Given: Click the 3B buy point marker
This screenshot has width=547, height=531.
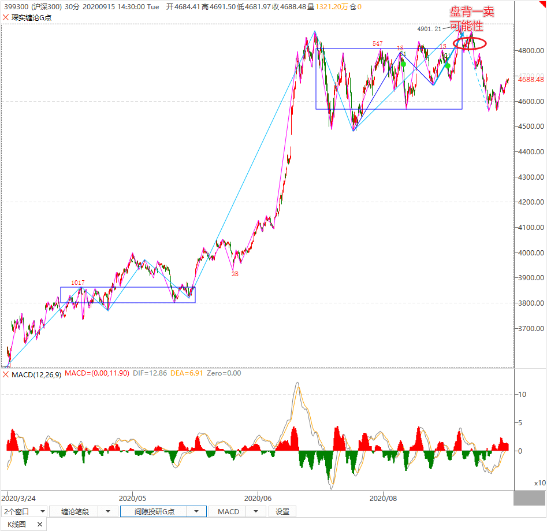Looking at the screenshot, I should [235, 274].
